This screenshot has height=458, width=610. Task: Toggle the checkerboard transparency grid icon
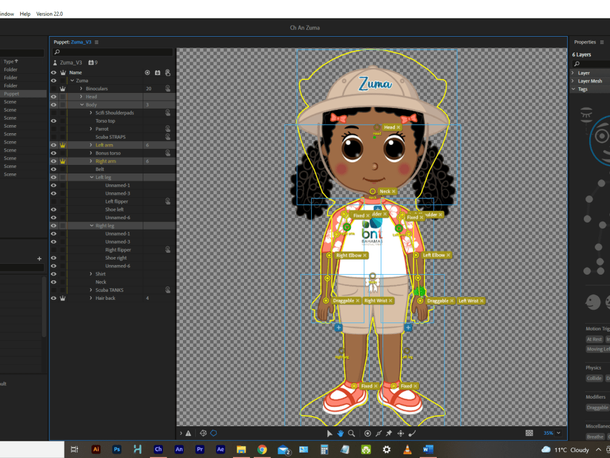[529, 433]
